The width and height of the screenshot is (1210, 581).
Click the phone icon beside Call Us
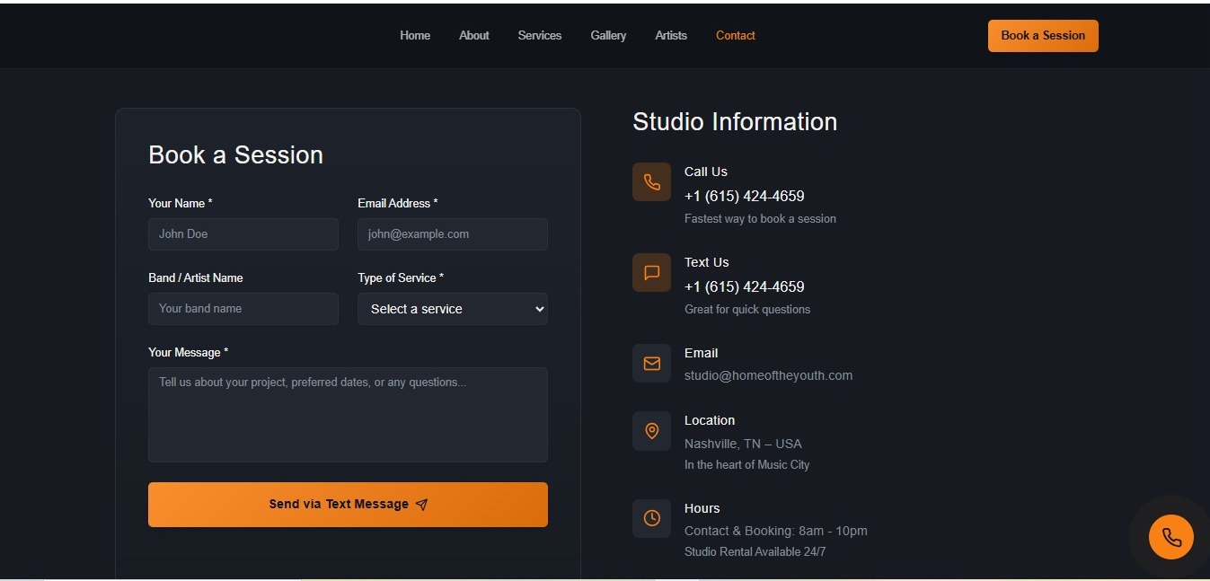click(x=651, y=182)
